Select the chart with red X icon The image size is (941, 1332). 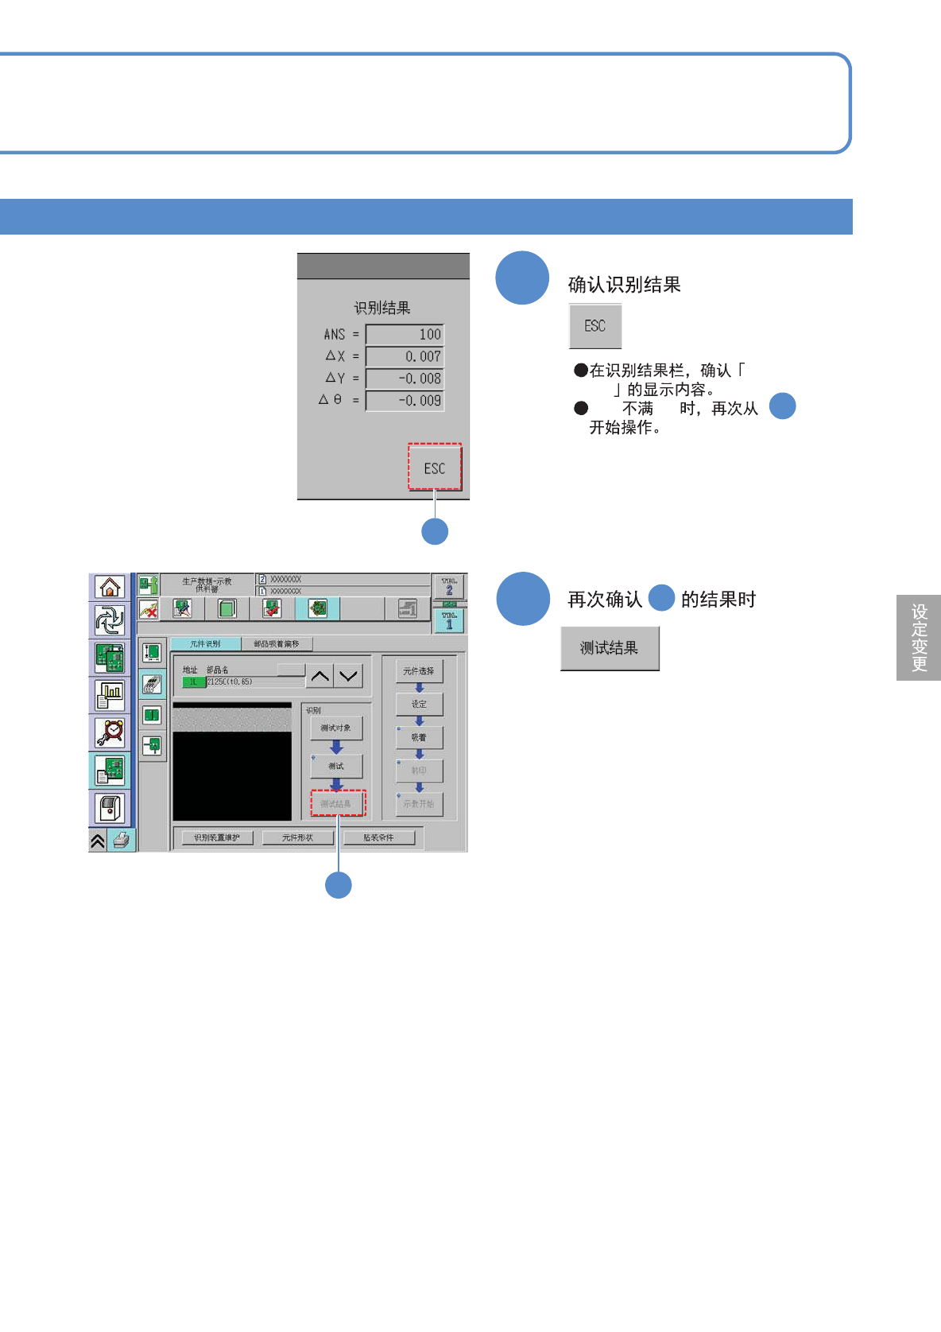(148, 610)
